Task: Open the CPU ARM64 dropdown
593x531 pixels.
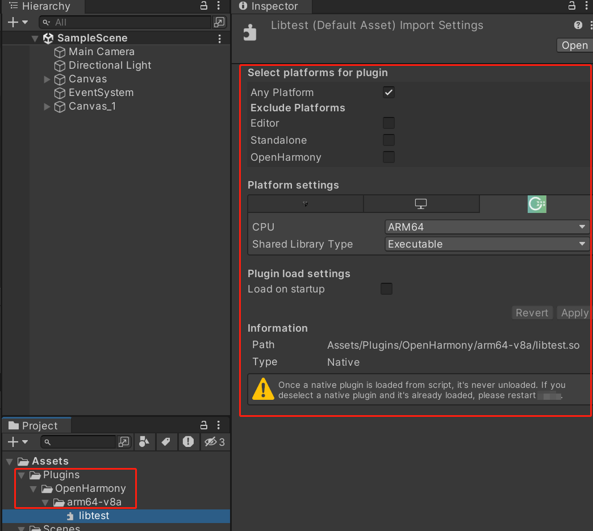Action: (487, 227)
